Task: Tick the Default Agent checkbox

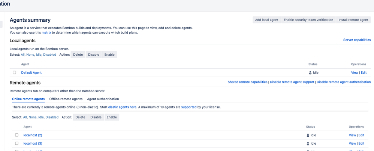Action: [x=15, y=73]
